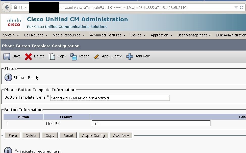Click the Reset icon with green arrows

pos(73,56)
